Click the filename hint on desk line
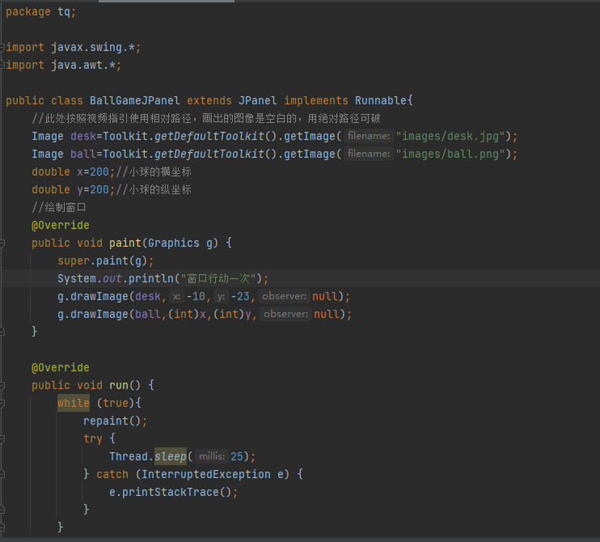This screenshot has height=542, width=600. tap(369, 136)
